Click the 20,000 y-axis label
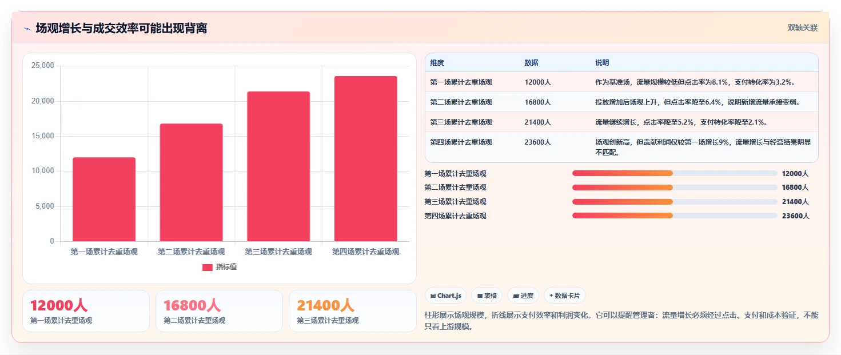Image resolution: width=841 pixels, height=355 pixels. 42,101
